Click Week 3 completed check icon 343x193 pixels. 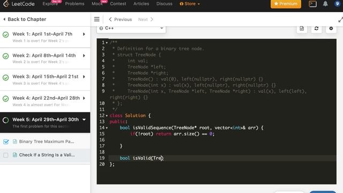(x=6, y=77)
